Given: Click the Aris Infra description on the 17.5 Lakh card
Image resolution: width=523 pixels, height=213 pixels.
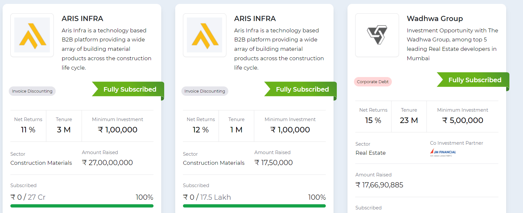Looking at the screenshot, I should coord(279,49).
